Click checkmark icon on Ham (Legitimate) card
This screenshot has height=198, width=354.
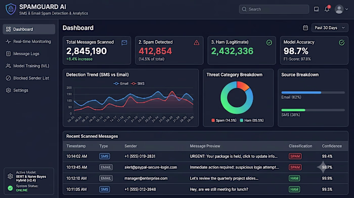pos(269,43)
